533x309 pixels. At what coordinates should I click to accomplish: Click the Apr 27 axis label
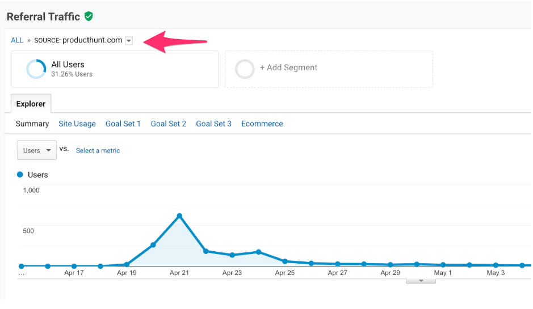pyautogui.click(x=338, y=273)
